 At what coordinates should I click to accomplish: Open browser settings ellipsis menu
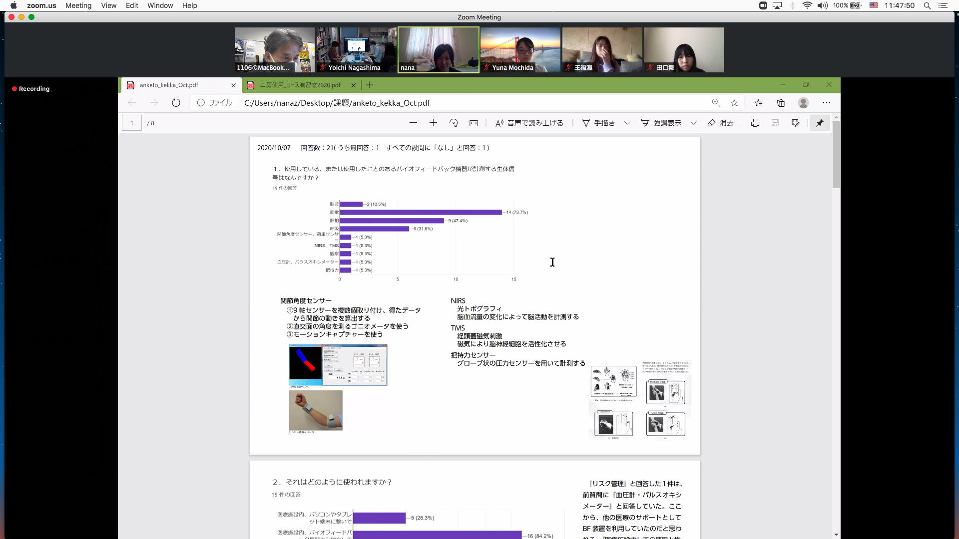tap(827, 103)
